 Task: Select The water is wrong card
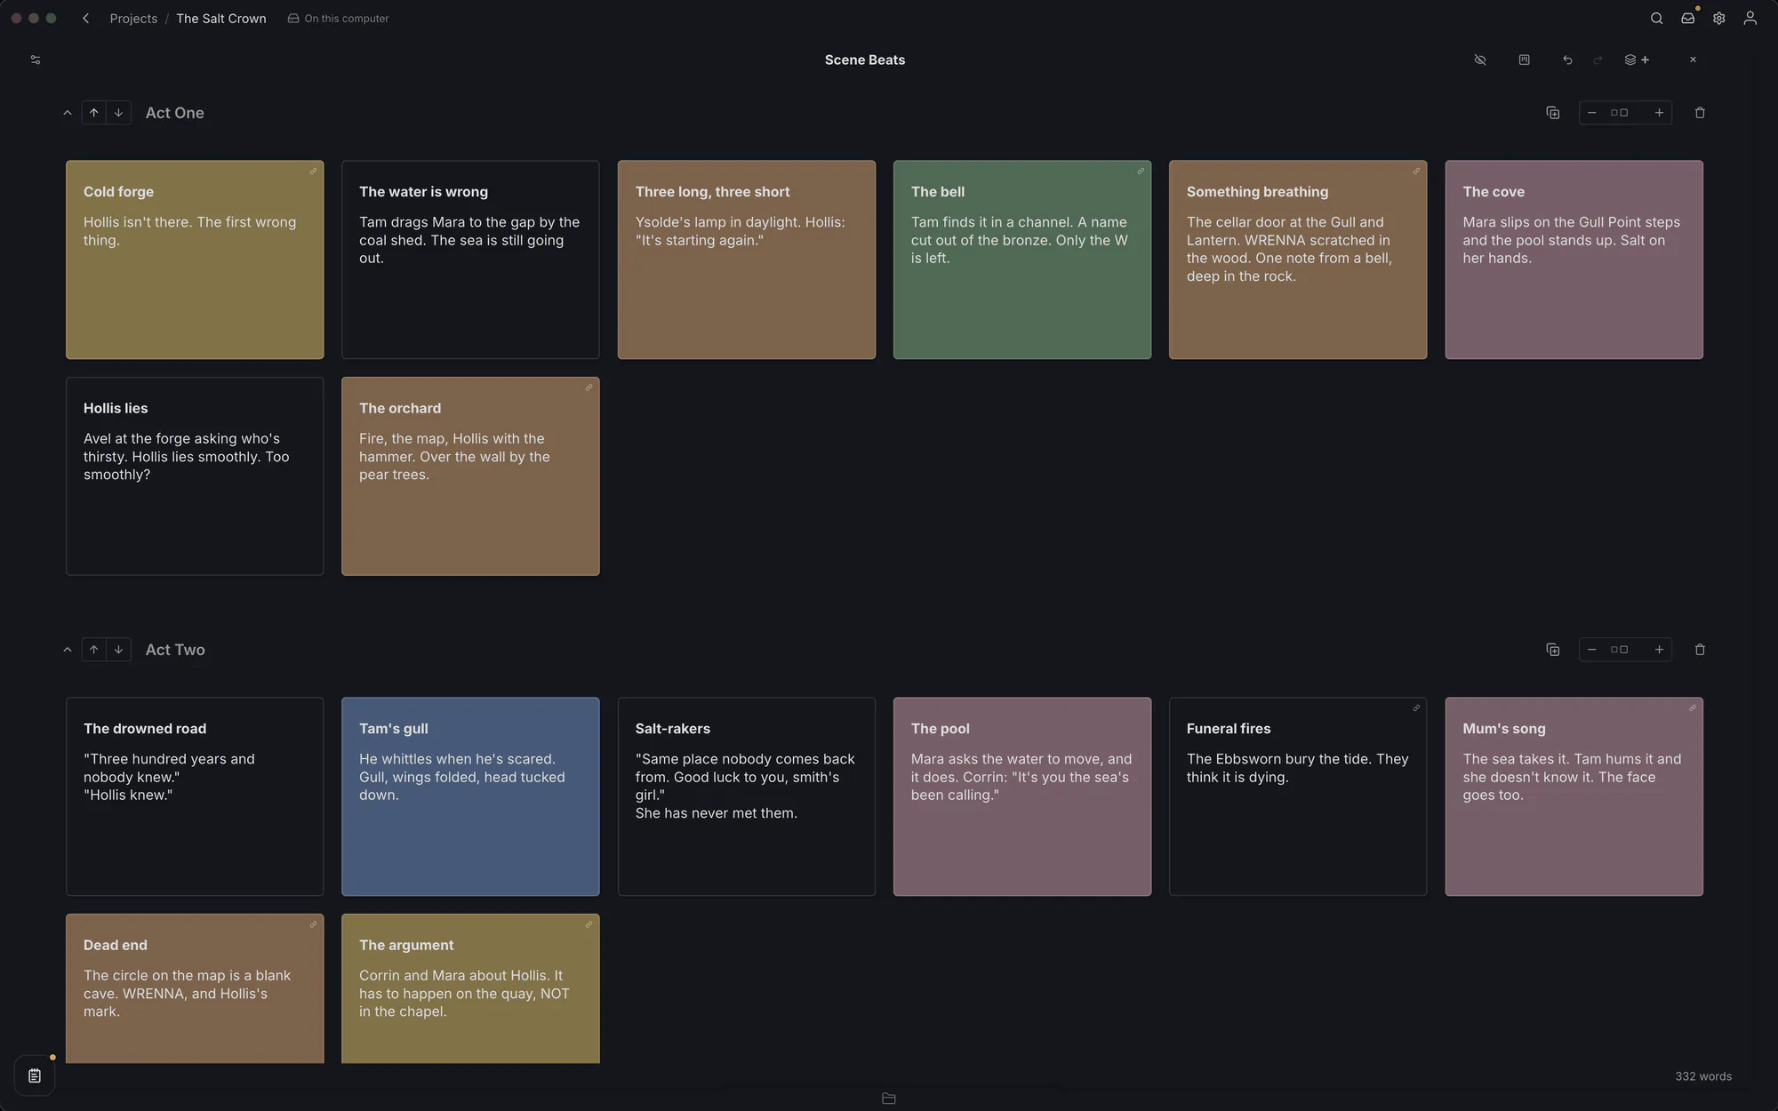coord(470,260)
